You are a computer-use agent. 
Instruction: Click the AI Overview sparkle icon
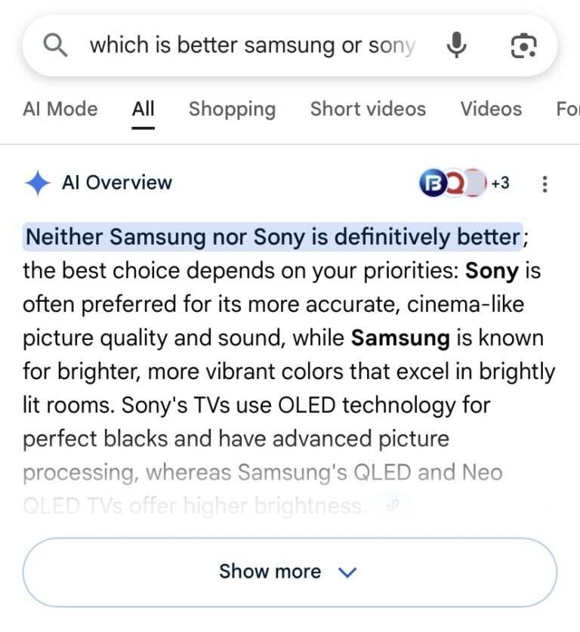(x=37, y=183)
